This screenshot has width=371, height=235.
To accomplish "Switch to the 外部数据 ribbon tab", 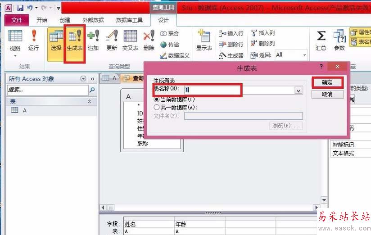I will point(93,20).
